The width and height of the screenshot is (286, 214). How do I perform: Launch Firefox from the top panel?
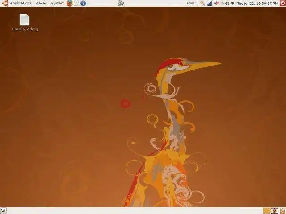(70, 3)
